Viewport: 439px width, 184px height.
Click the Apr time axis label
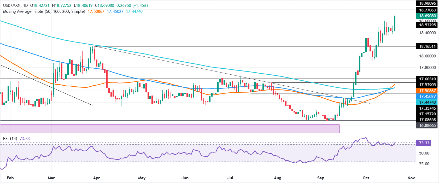[96, 178]
